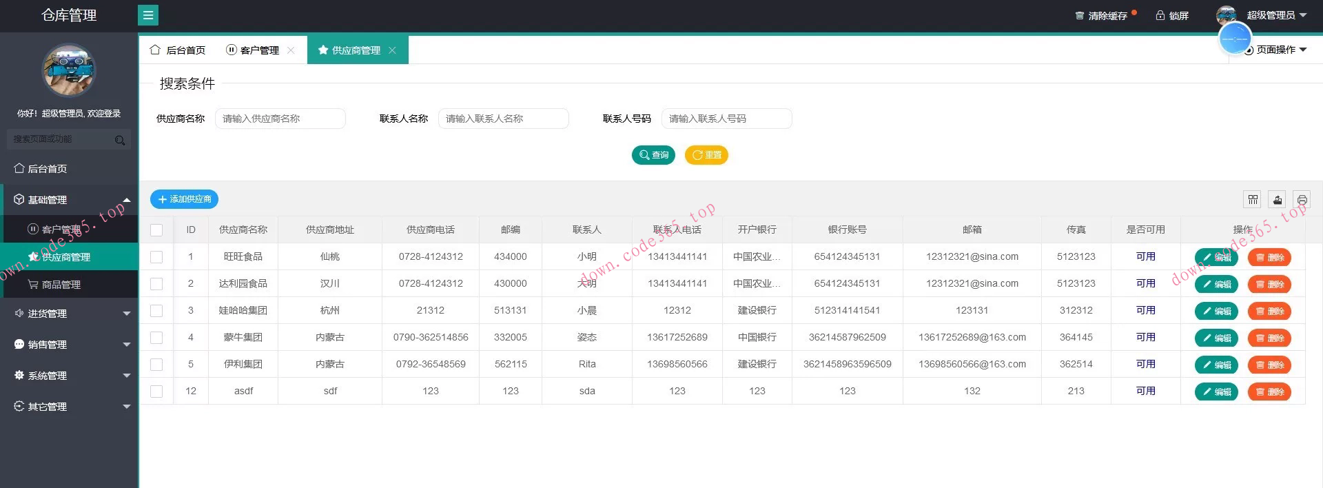Image resolution: width=1323 pixels, height=488 pixels.
Task: Click bank account 36214587962509 cell
Action: pos(847,338)
